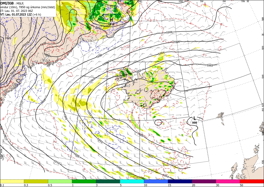
Task: Choose the blue 10–15 legend swatch
Action: click(156, 181)
